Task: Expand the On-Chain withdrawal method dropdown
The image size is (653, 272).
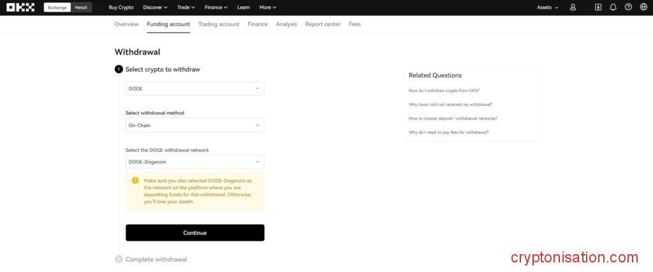Action: click(194, 126)
